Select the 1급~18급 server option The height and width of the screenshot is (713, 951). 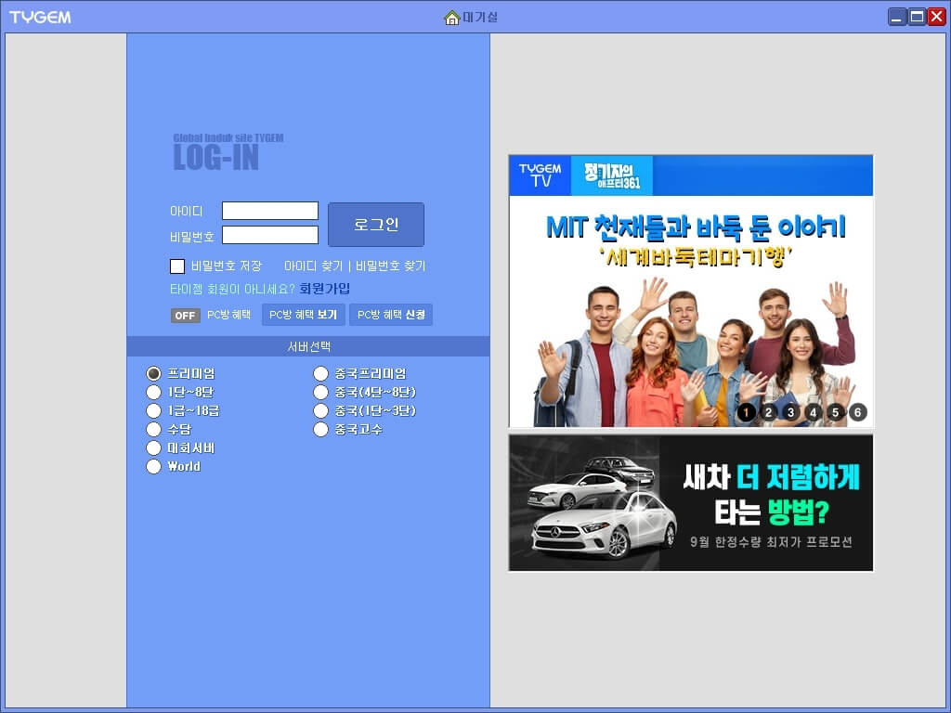[153, 410]
